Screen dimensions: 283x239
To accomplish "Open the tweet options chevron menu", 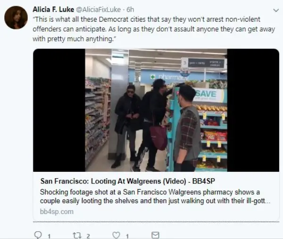I will 276,10.
